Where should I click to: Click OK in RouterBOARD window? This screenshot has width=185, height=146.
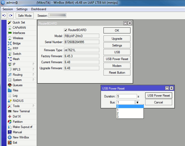(x=117, y=31)
